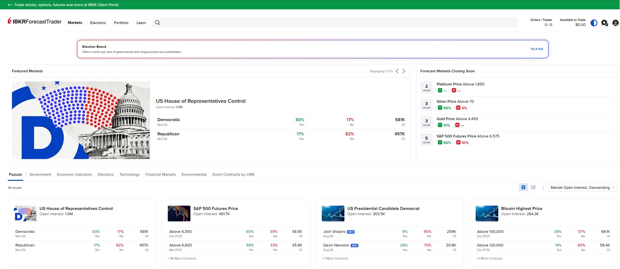Open the user account profile icon

(615, 23)
